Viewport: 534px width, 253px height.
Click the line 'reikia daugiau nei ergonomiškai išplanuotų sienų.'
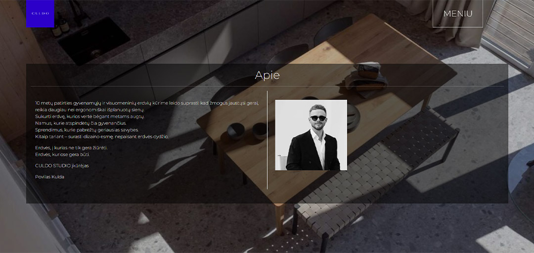tap(90, 109)
